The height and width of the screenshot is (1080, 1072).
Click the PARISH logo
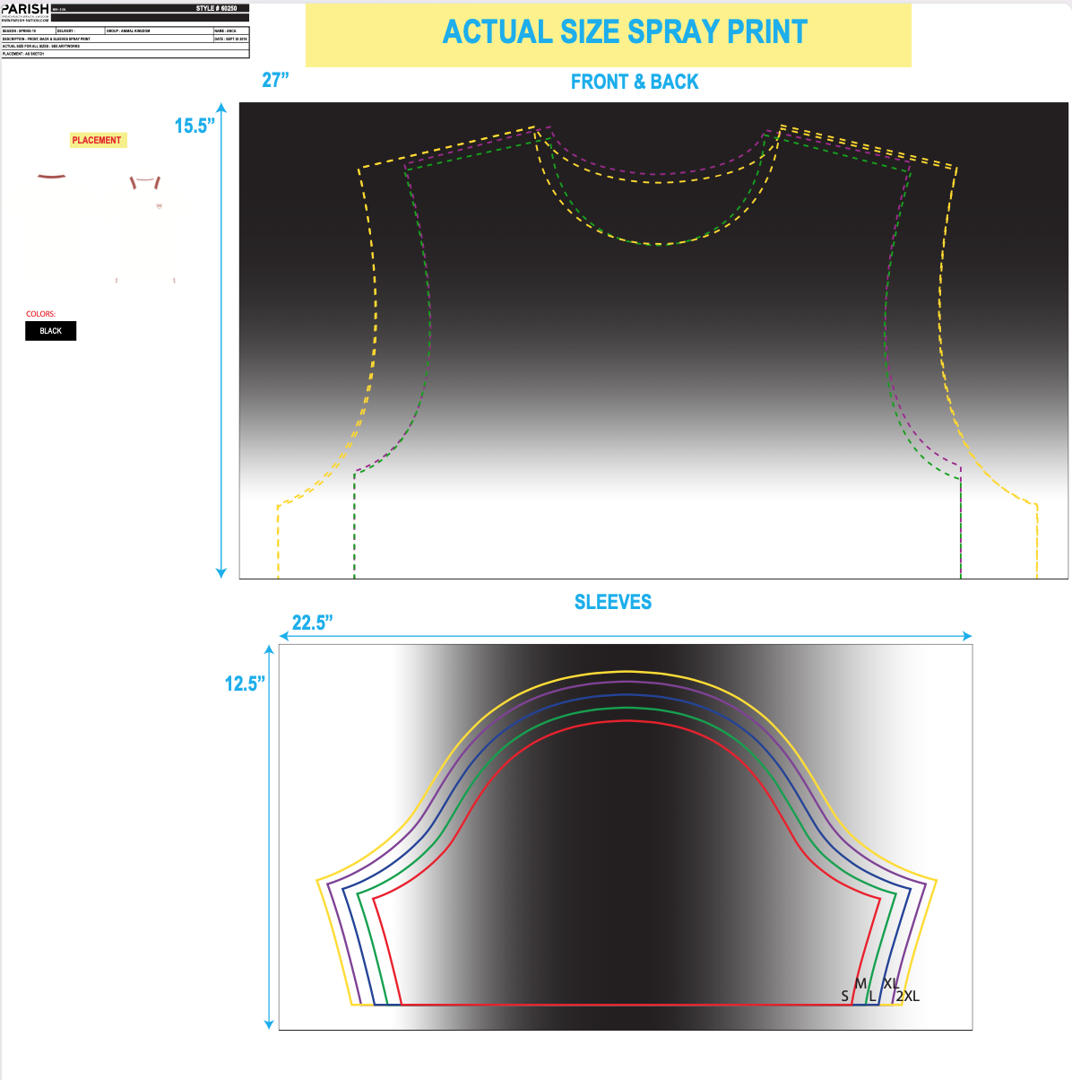tap(27, 8)
